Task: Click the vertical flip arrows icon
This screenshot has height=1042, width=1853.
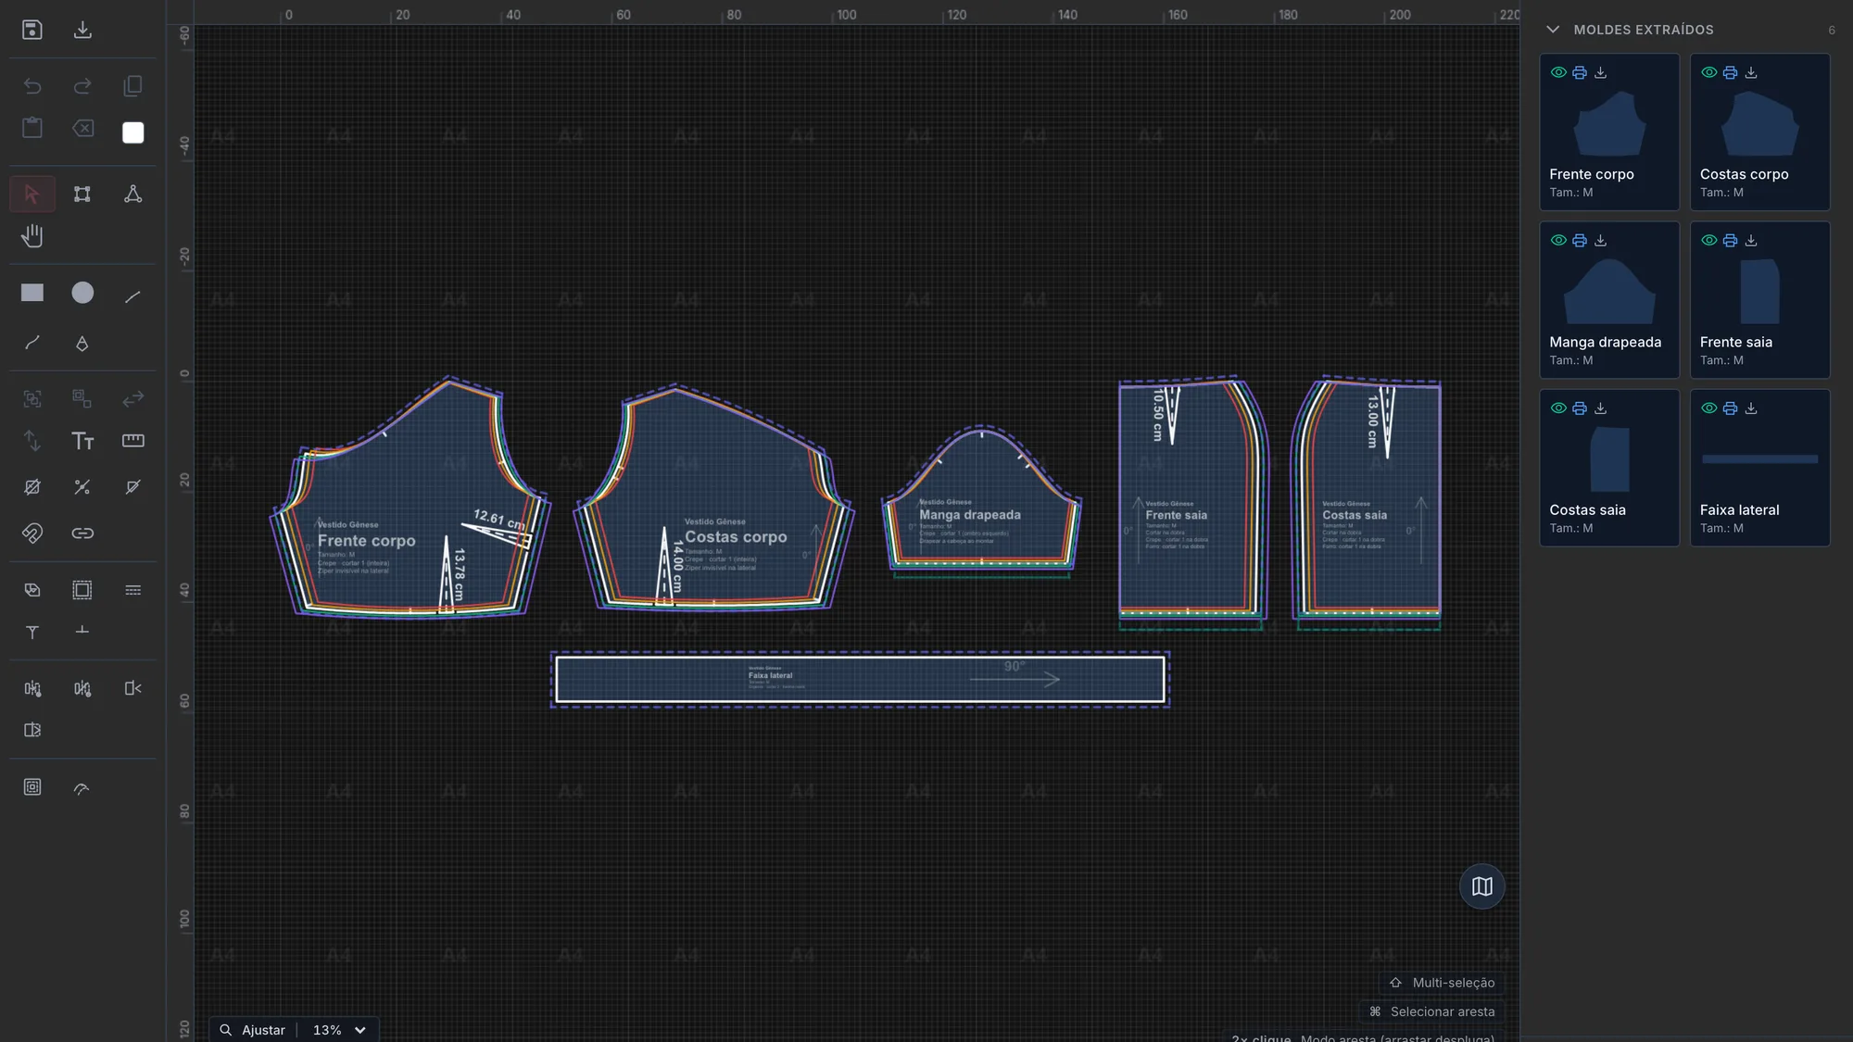Action: pos(32,441)
